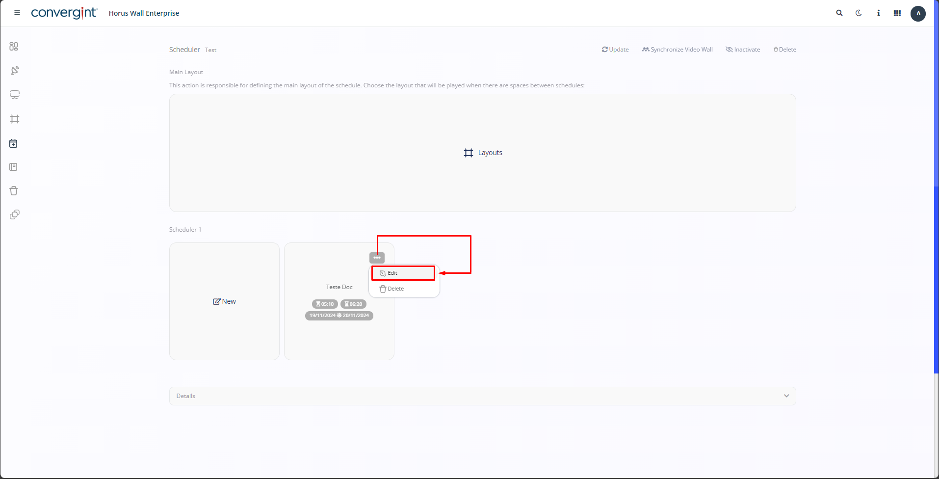Open dashboard icon in sidebar
Viewport: 939px width, 479px height.
14,46
